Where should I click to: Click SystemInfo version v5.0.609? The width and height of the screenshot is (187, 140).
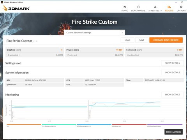(29, 85)
